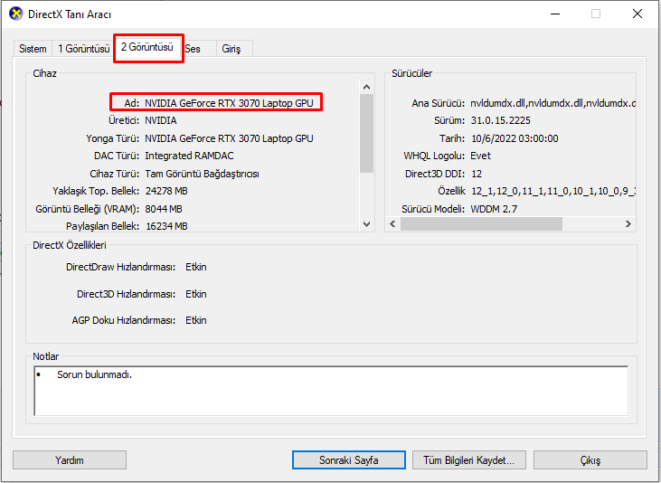
Task: Switch to the Sistem tab
Action: pos(33,49)
